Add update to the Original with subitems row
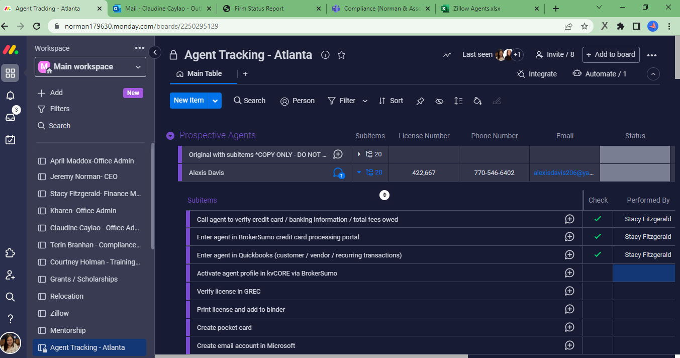Viewport: 680px width, 358px height. click(x=338, y=154)
